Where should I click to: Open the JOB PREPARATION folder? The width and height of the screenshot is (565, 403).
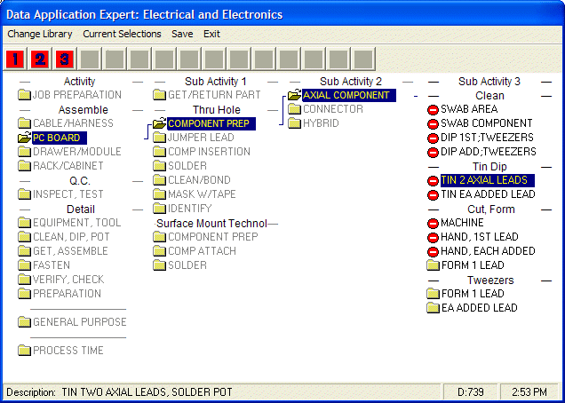click(70, 95)
